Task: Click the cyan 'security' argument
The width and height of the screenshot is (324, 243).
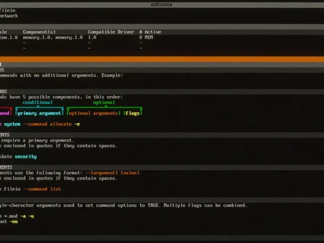Action: tap(26, 156)
